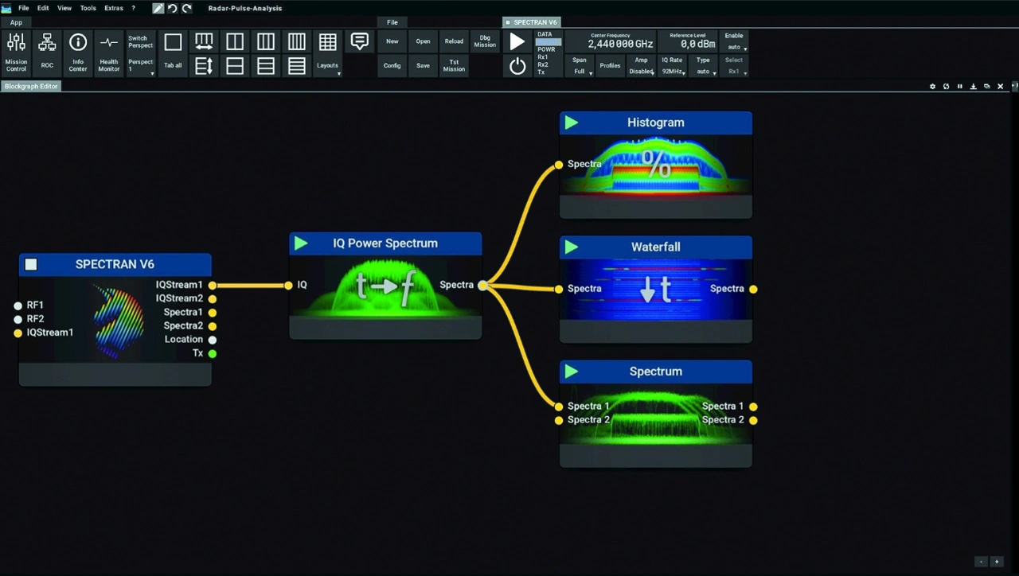Open the Health Monitor
The width and height of the screenshot is (1019, 576).
click(x=109, y=53)
